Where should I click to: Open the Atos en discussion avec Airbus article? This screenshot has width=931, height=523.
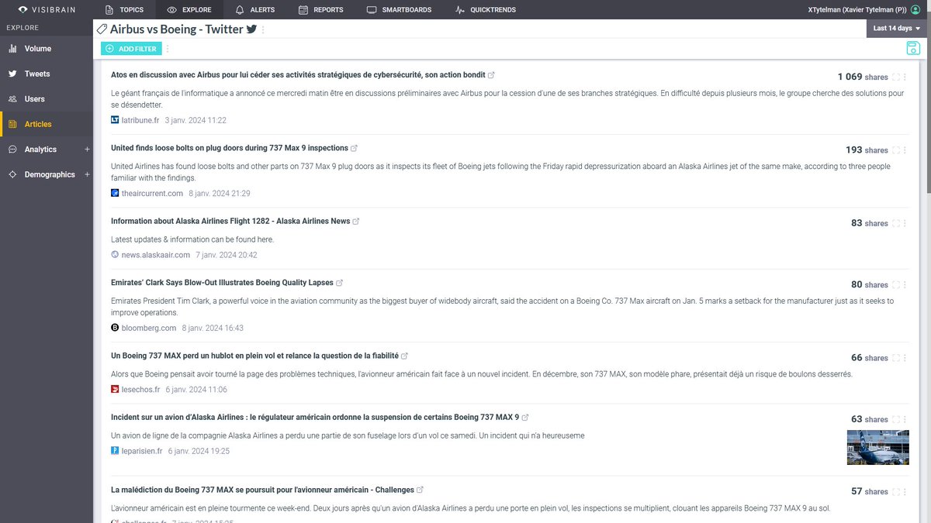[298, 75]
